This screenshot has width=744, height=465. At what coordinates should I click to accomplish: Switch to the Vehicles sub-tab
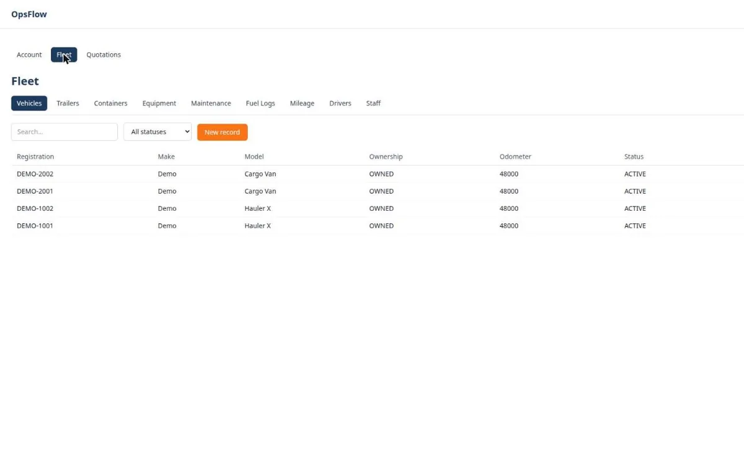29,104
